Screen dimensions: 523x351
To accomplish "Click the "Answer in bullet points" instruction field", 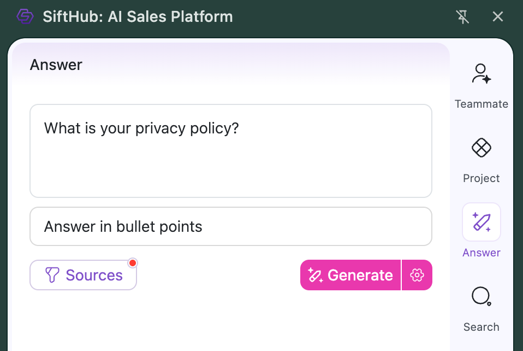I will [x=230, y=226].
